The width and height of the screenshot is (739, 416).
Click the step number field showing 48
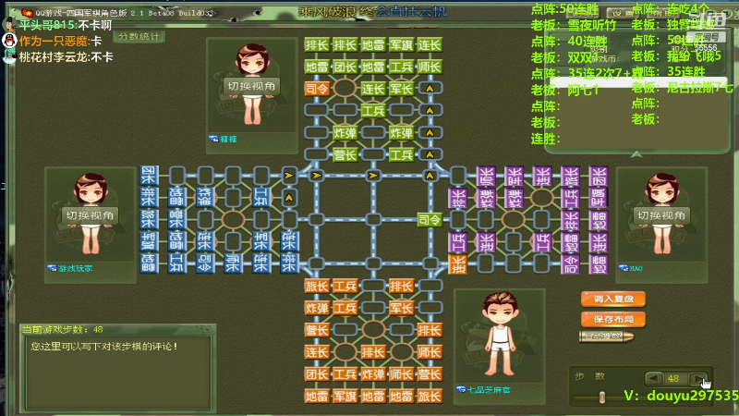coord(674,378)
